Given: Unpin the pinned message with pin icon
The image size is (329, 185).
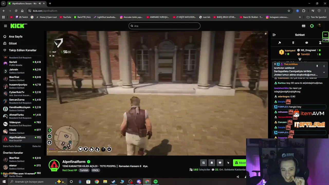Looking at the screenshot, I should click(317, 66).
